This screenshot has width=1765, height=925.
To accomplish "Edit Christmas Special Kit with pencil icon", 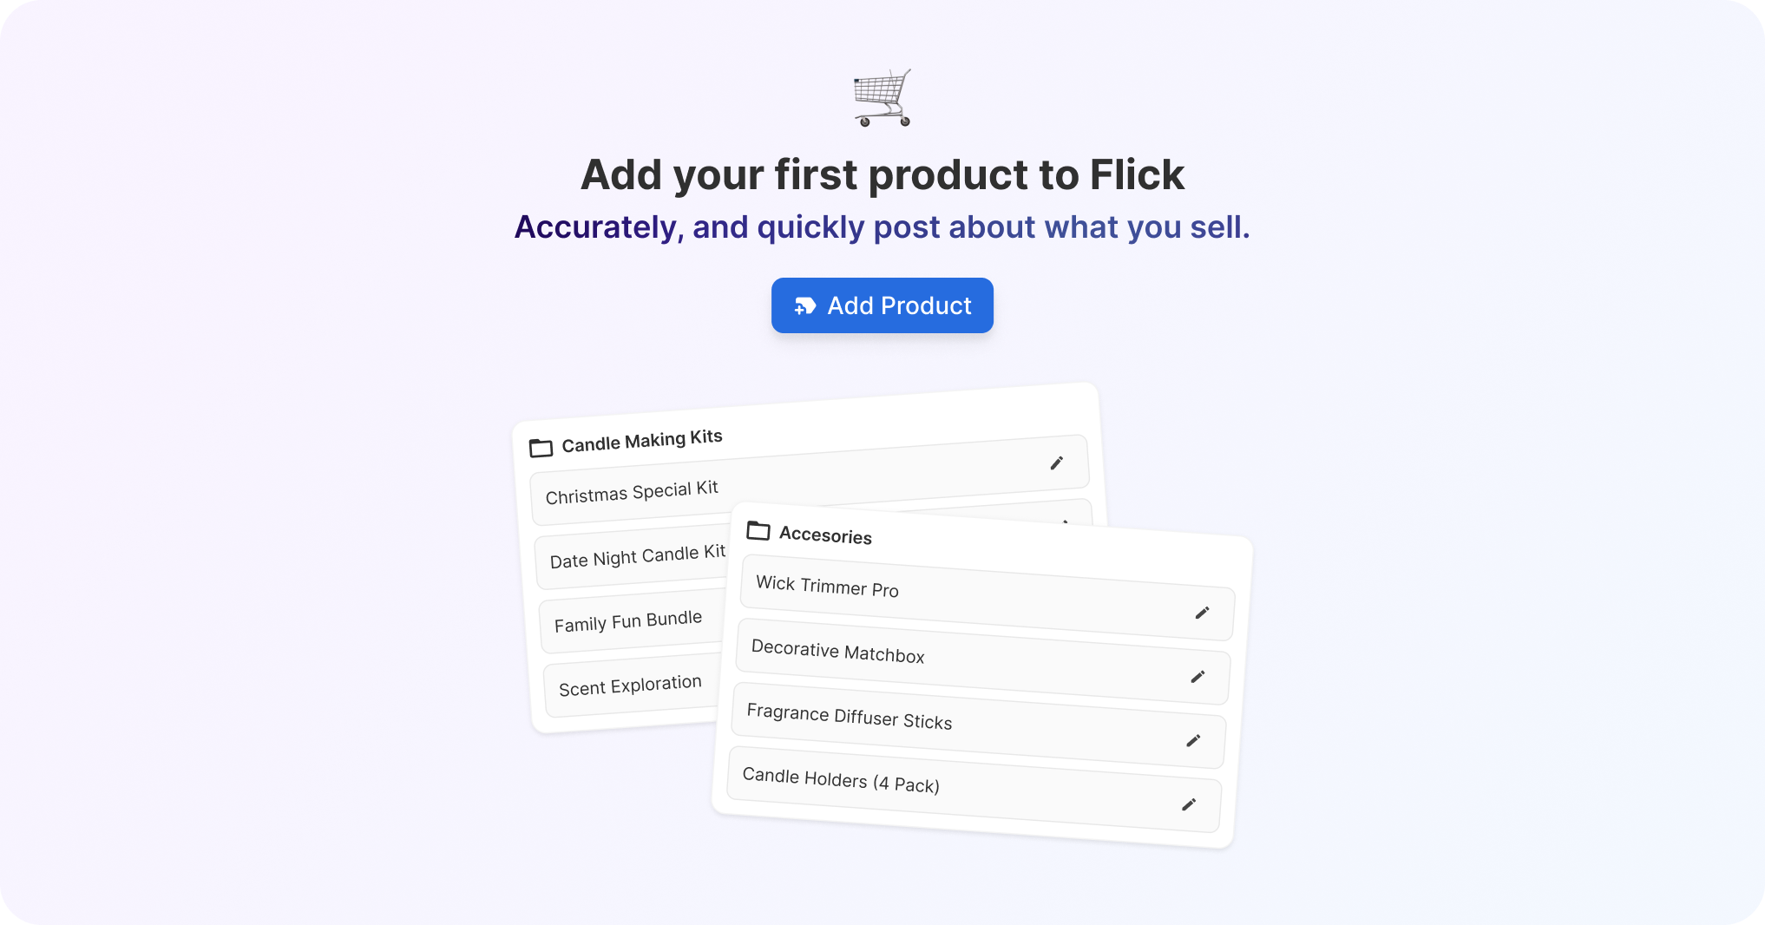I will [1056, 463].
